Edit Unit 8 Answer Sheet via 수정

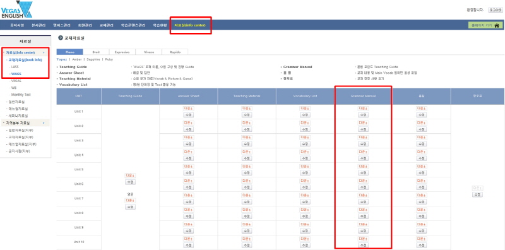tap(188, 216)
